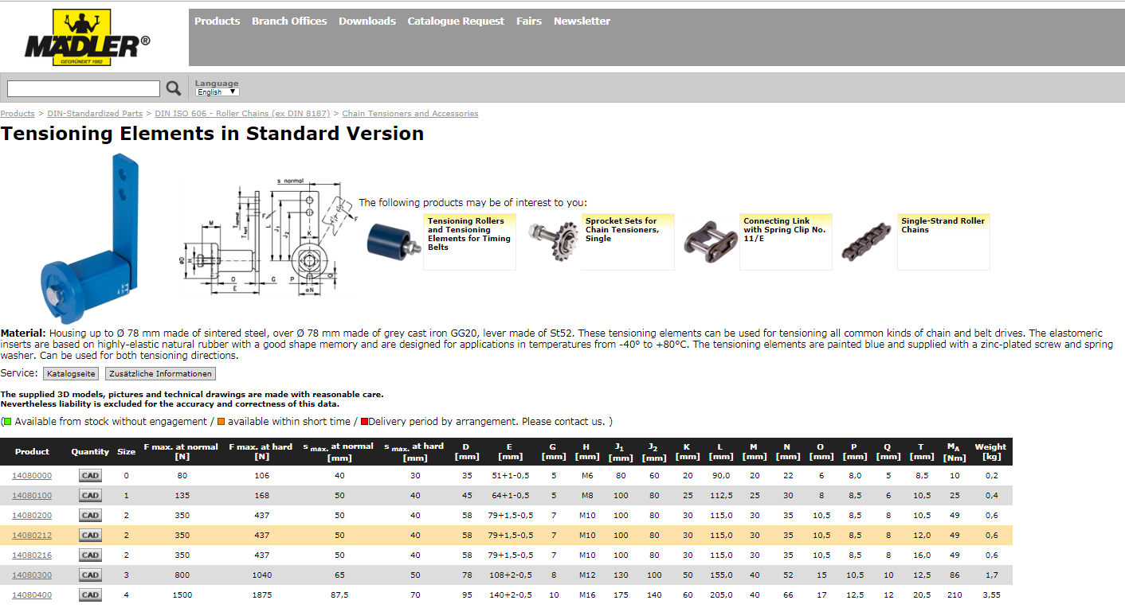Viewport: 1125px width, 612px height.
Task: Open Connecting Link with Spring Clip link
Action: 784,229
